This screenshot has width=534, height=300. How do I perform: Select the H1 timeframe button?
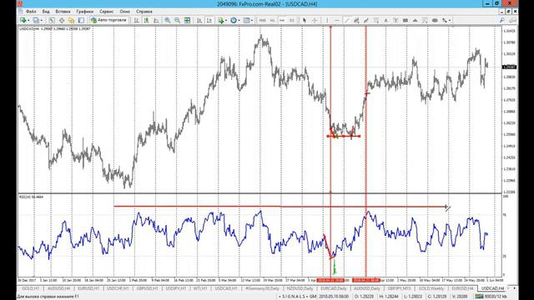point(272,20)
